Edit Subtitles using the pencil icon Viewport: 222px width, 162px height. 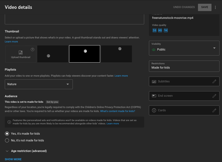214,81
